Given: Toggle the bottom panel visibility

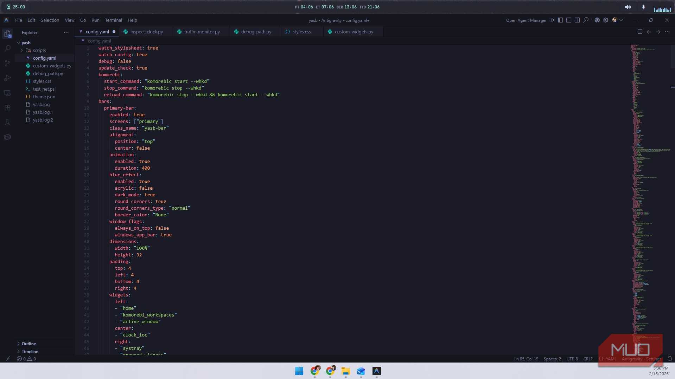Looking at the screenshot, I should pos(569,20).
